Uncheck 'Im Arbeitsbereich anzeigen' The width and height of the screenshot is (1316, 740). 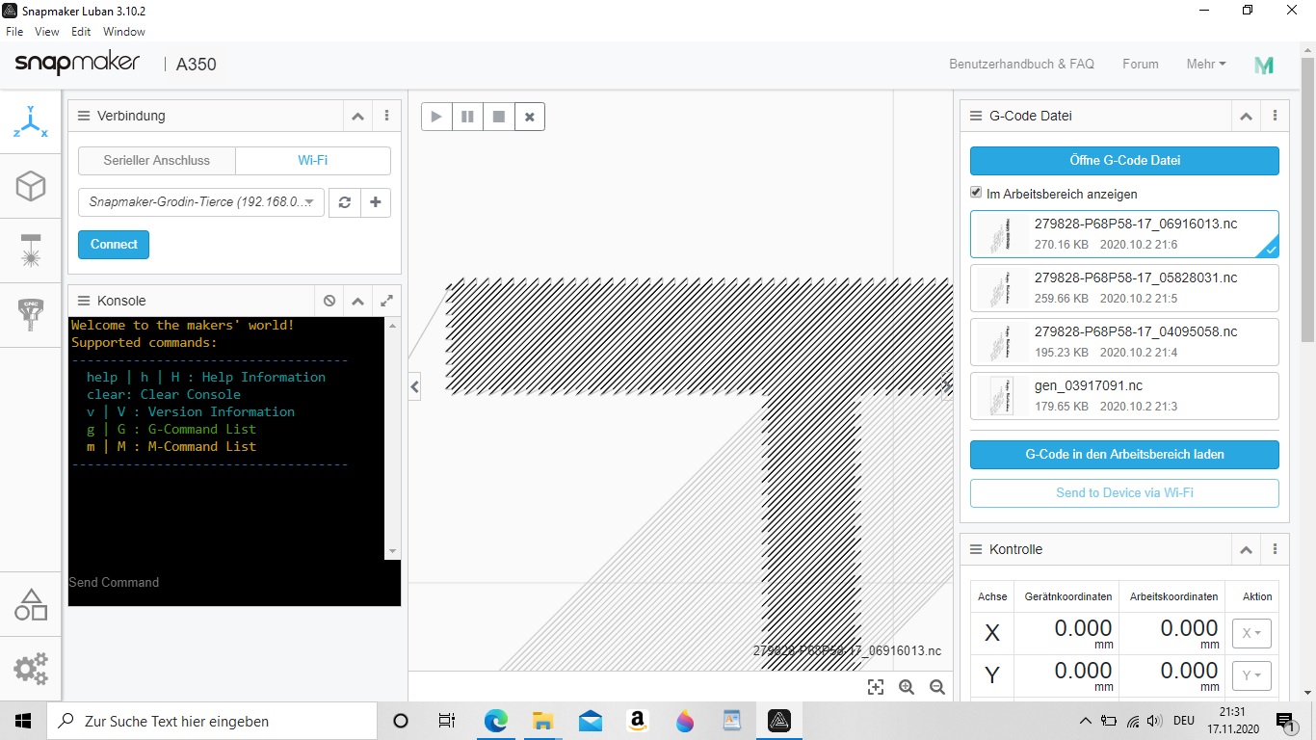[976, 192]
